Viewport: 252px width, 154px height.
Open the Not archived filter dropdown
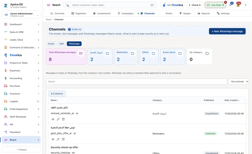coord(238,81)
